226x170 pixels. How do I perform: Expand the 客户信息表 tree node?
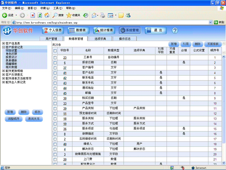[x=3, y=43]
